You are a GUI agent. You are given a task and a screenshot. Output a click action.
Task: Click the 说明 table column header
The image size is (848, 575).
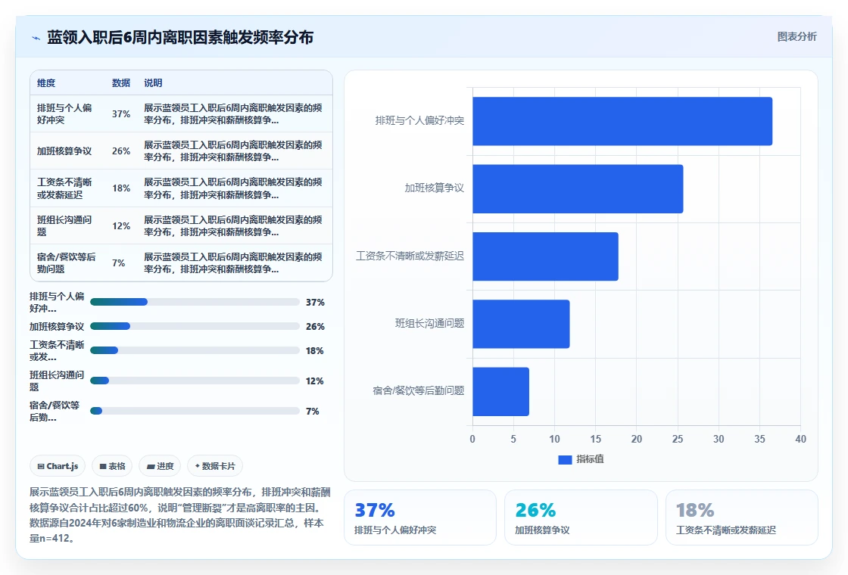[x=153, y=82]
